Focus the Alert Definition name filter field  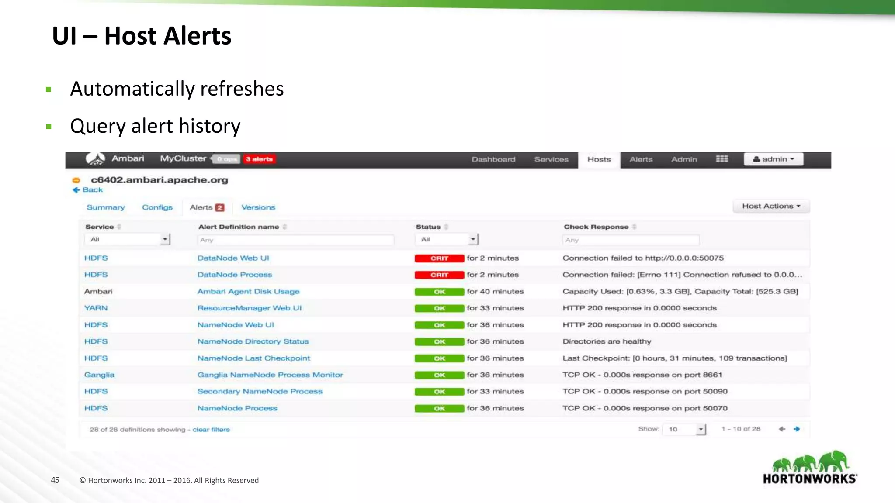point(295,240)
